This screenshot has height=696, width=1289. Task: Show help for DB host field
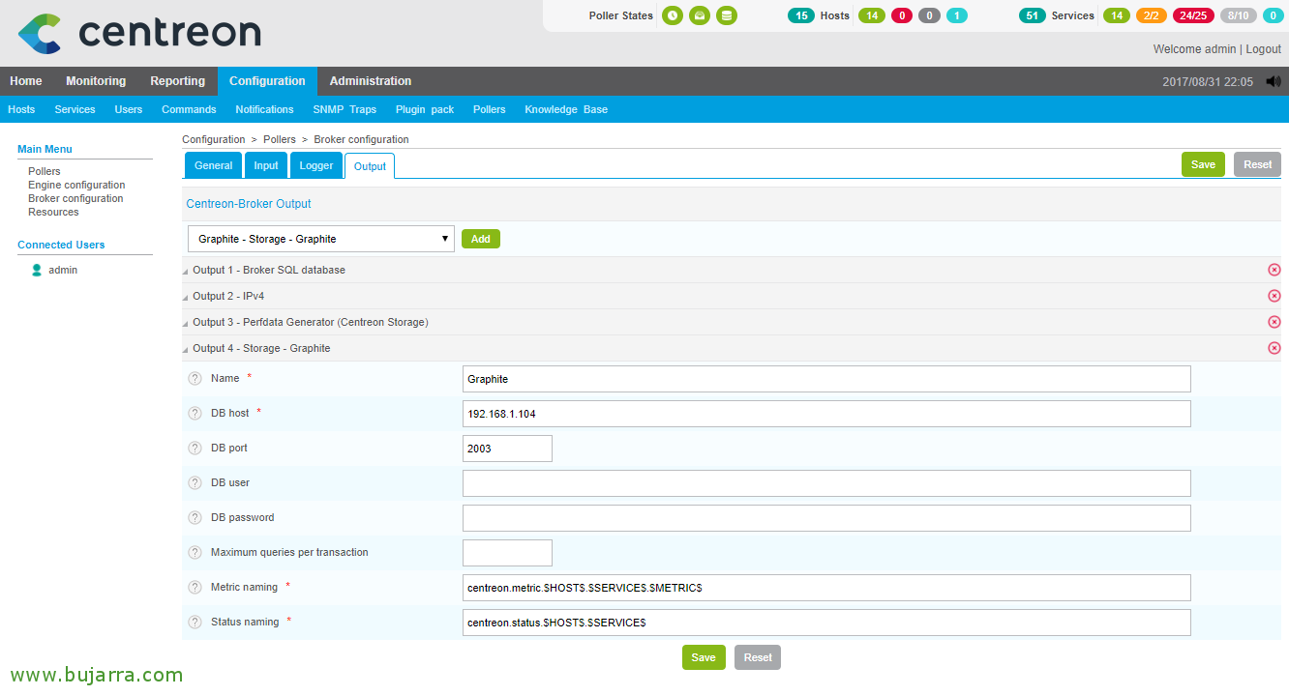click(x=195, y=414)
